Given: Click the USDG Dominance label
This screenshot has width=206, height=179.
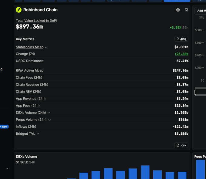Looking at the screenshot, I should 30,61.
